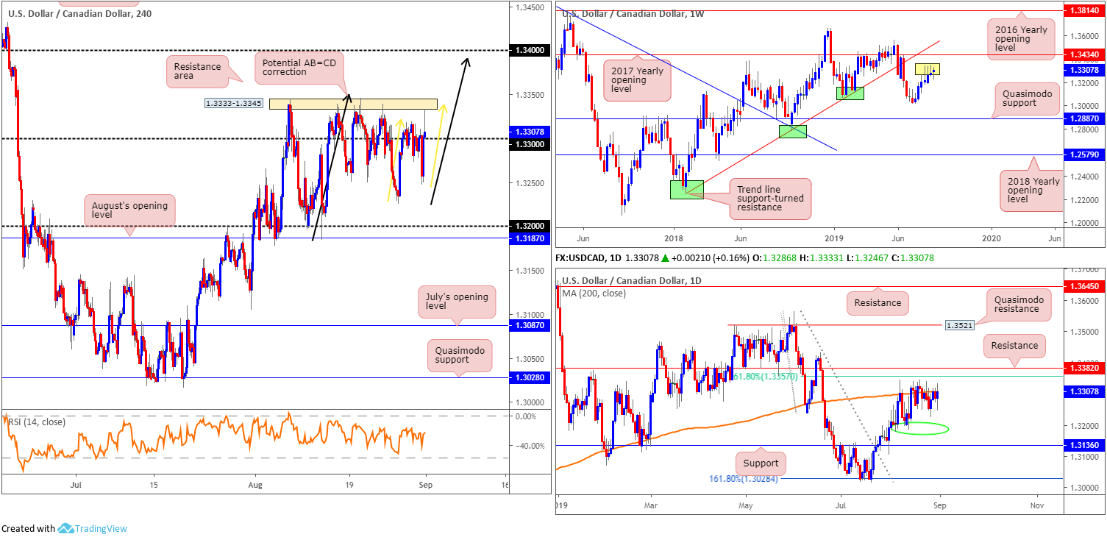
Task: Select the 1.28870 price label
Action: coord(1085,118)
